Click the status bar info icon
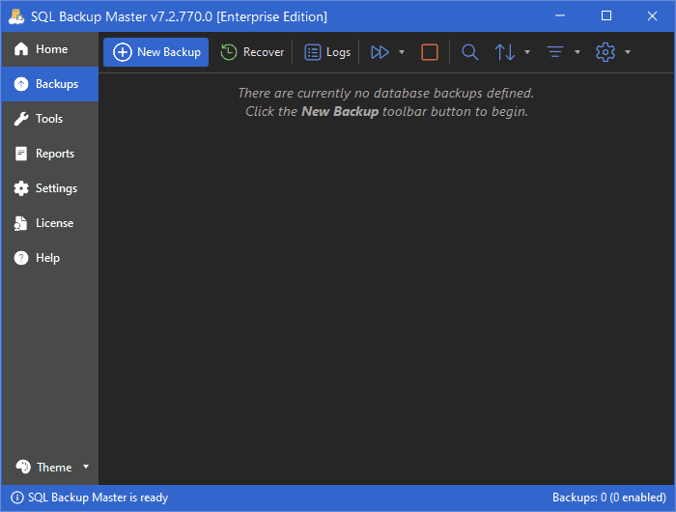 pyautogui.click(x=17, y=498)
